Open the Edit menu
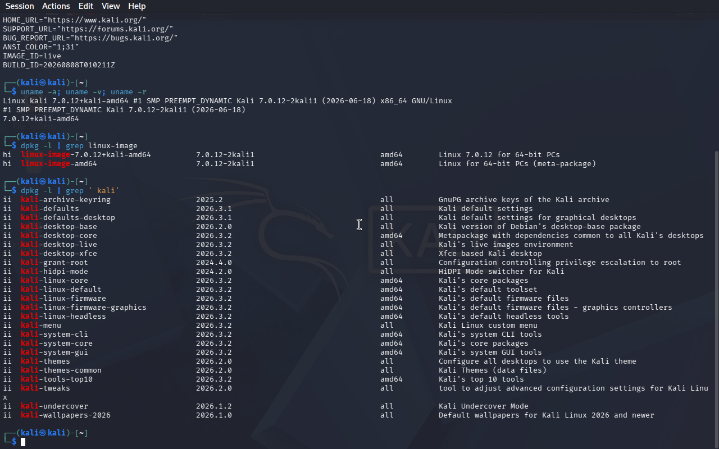The image size is (719, 449). click(x=86, y=6)
